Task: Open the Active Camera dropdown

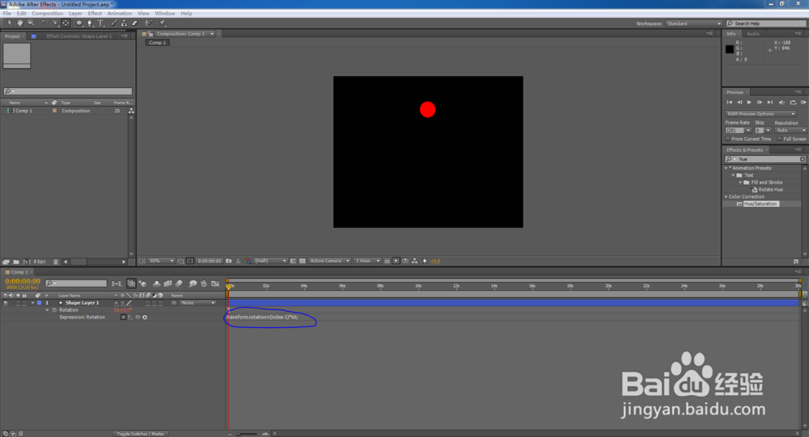Action: (330, 261)
